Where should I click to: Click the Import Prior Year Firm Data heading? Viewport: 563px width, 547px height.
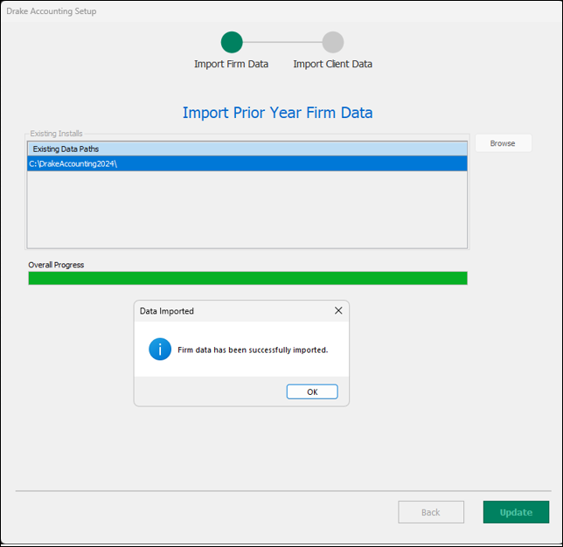coord(277,113)
